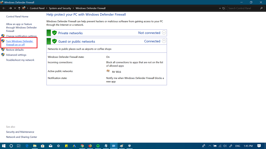Click the 1:45 PM clock
The height and width of the screenshot is (149, 266).
[x=248, y=146]
